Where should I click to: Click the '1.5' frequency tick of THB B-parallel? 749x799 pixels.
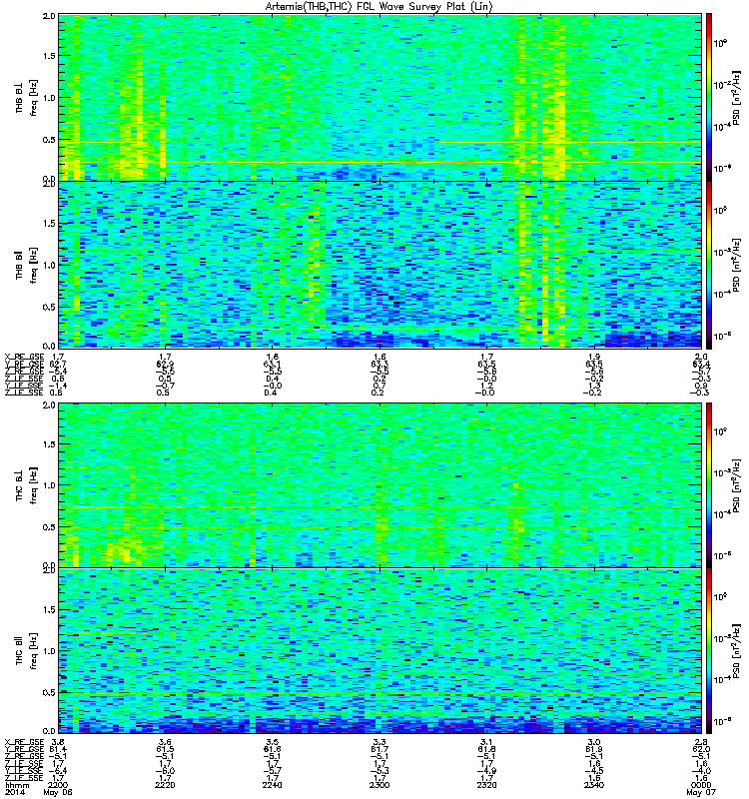[x=49, y=223]
